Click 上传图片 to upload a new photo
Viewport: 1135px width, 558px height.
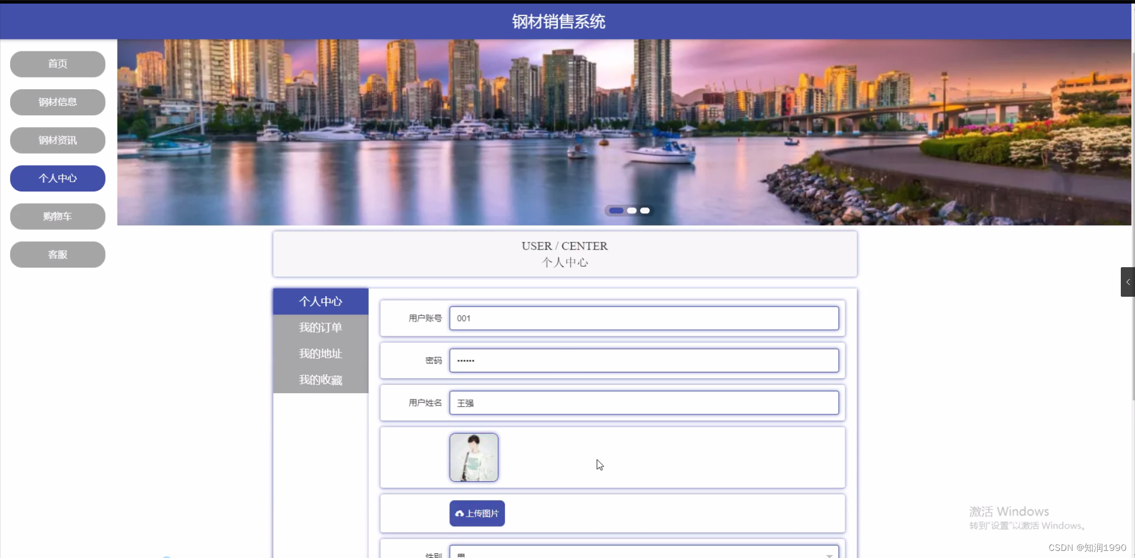[476, 513]
